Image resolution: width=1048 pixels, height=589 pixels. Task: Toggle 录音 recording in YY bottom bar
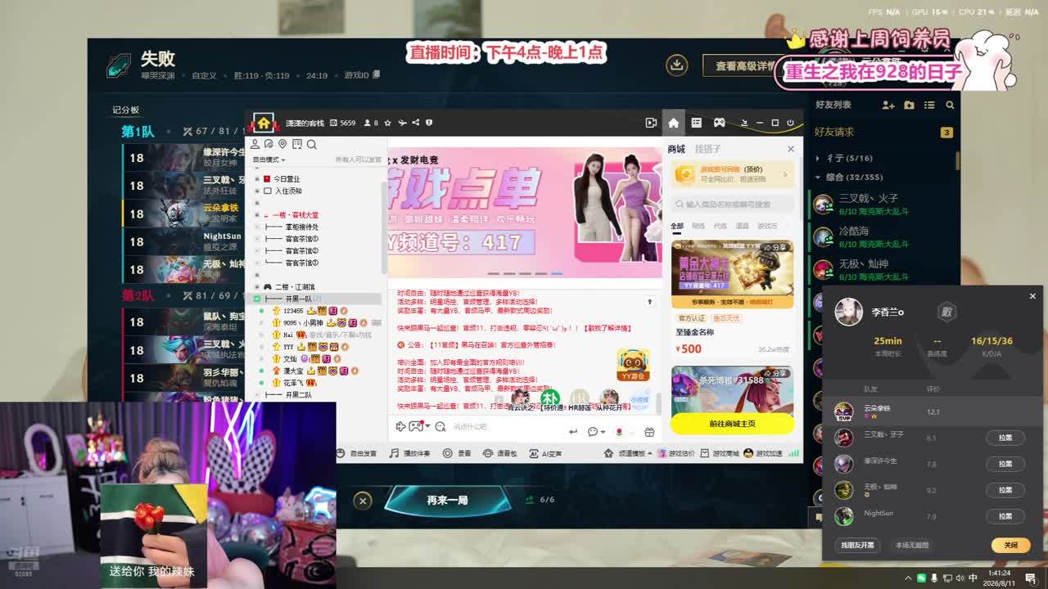tap(457, 453)
